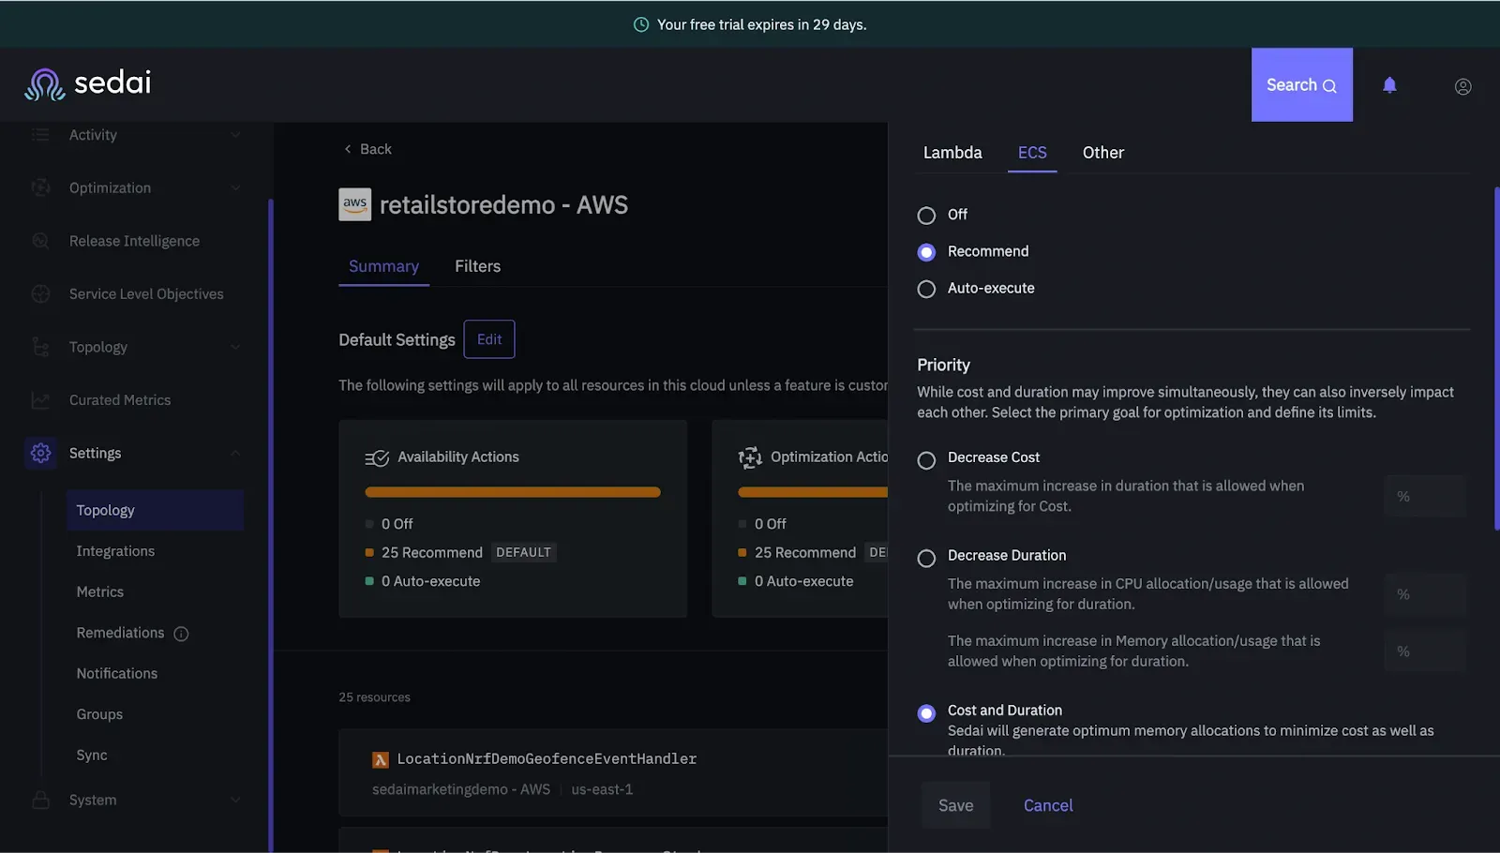This screenshot has height=853, width=1500.
Task: Click the Memory allocation percent field
Action: pyautogui.click(x=1425, y=651)
